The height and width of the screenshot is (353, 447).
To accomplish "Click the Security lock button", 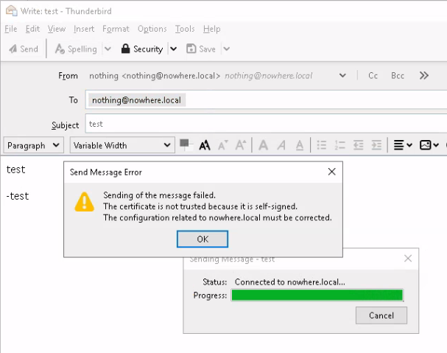I will tap(142, 49).
